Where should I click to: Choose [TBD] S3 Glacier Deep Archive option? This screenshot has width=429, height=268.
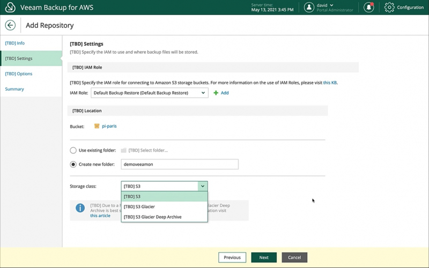point(164,217)
